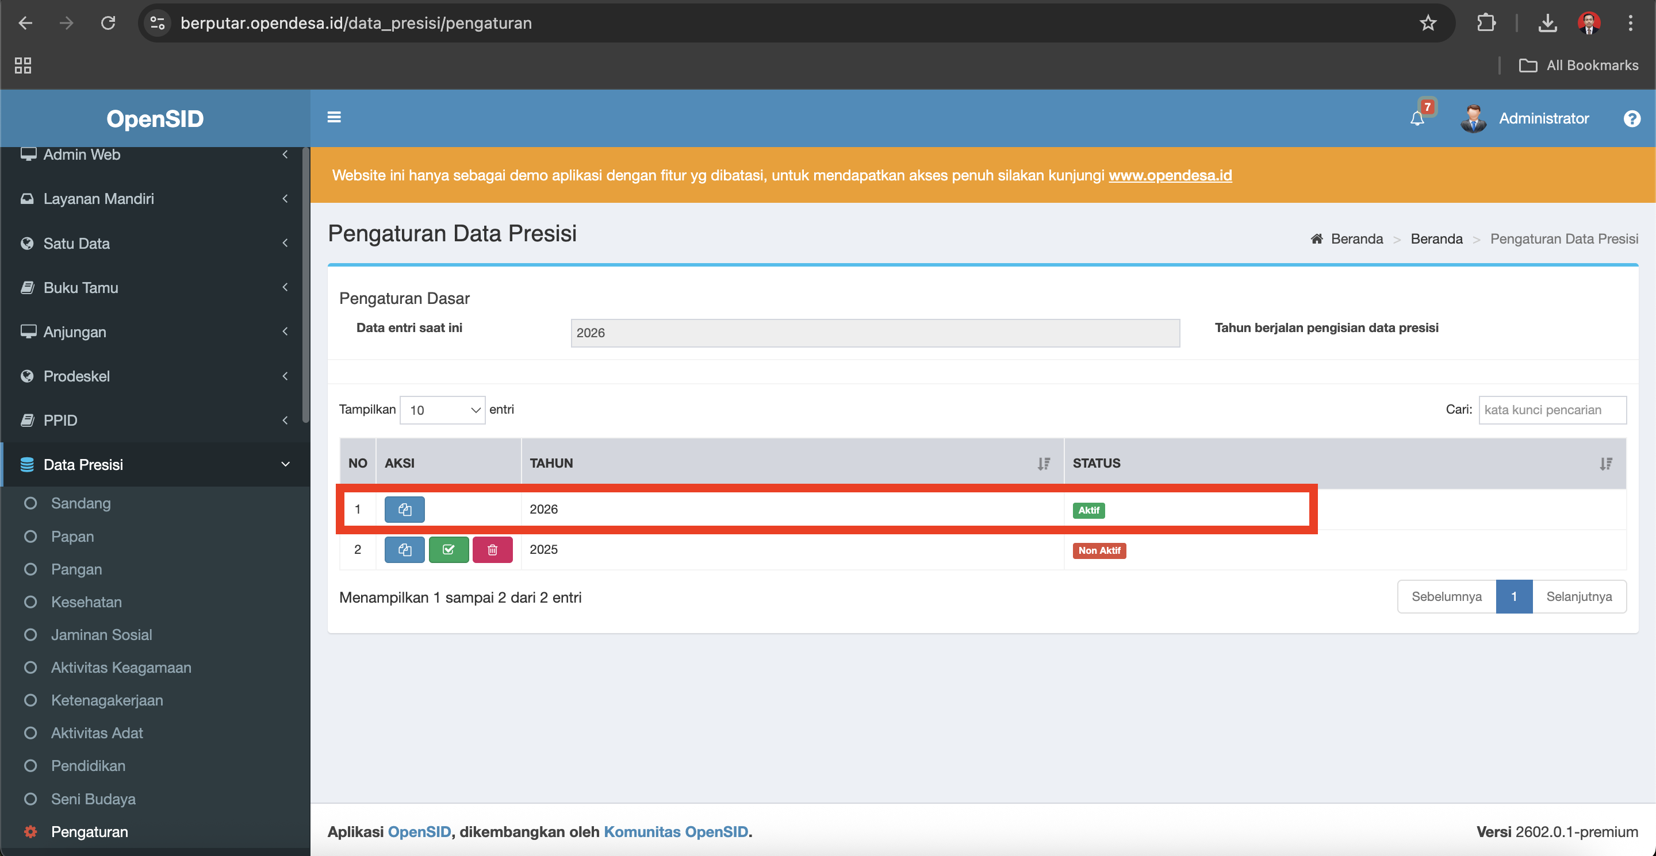Click the copy icon in the 2026 row
The width and height of the screenshot is (1656, 856).
click(404, 509)
